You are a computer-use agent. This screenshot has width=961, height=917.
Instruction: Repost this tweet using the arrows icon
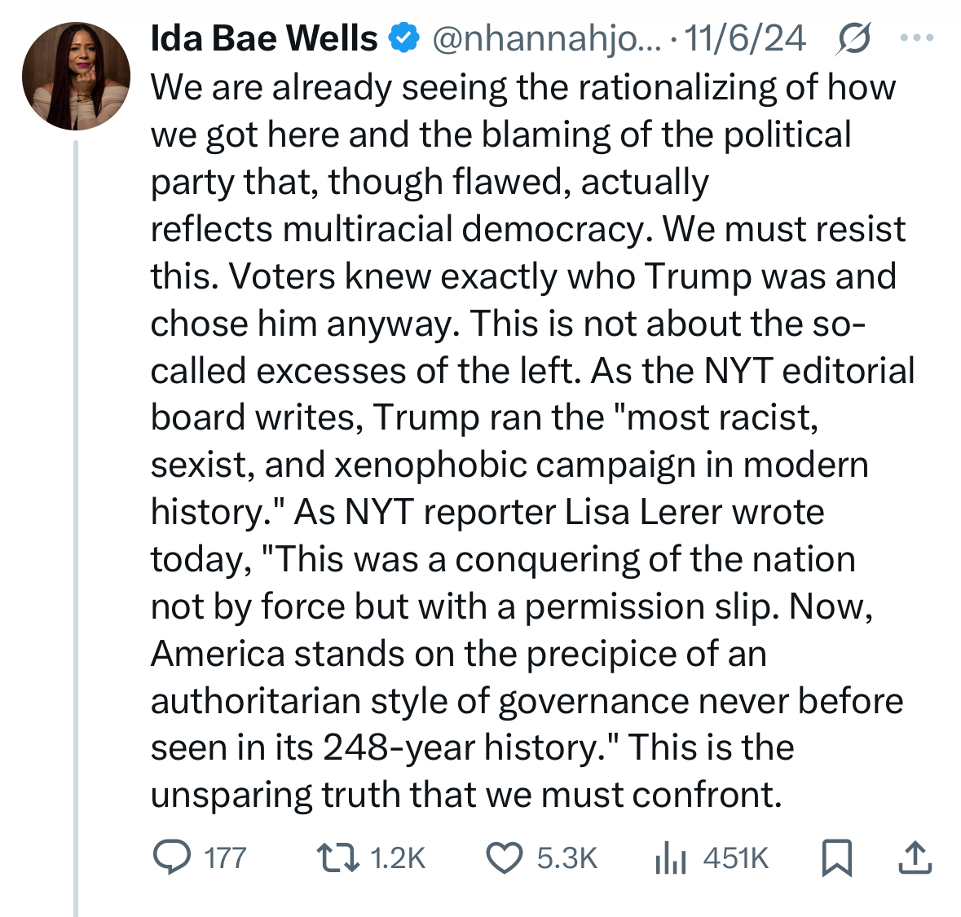click(337, 857)
